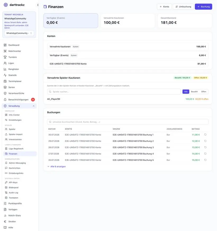
Task: Click the Verantwortliche shield icon
Action: coord(5,94)
